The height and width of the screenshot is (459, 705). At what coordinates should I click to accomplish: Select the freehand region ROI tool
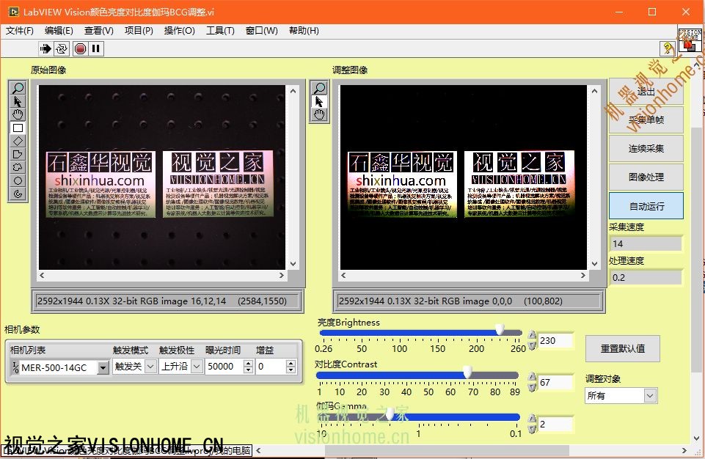point(18,168)
